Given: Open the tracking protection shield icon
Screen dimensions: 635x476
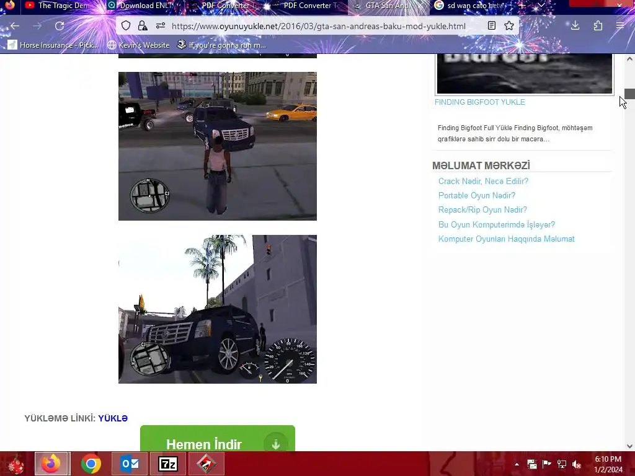Looking at the screenshot, I should click(126, 26).
